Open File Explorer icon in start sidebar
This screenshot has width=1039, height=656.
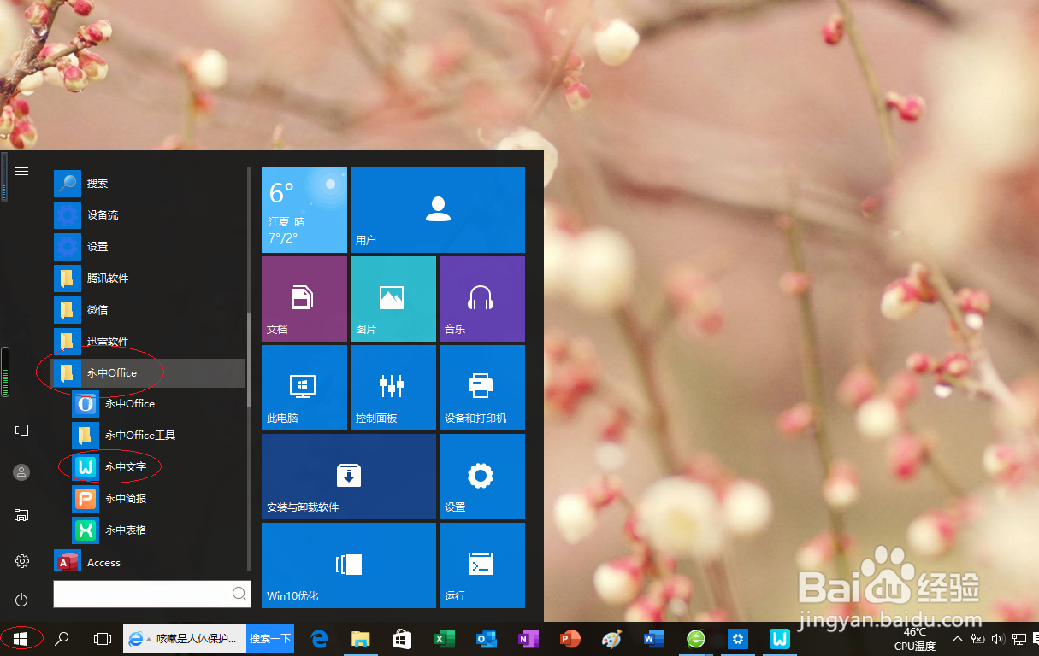pyautogui.click(x=22, y=515)
